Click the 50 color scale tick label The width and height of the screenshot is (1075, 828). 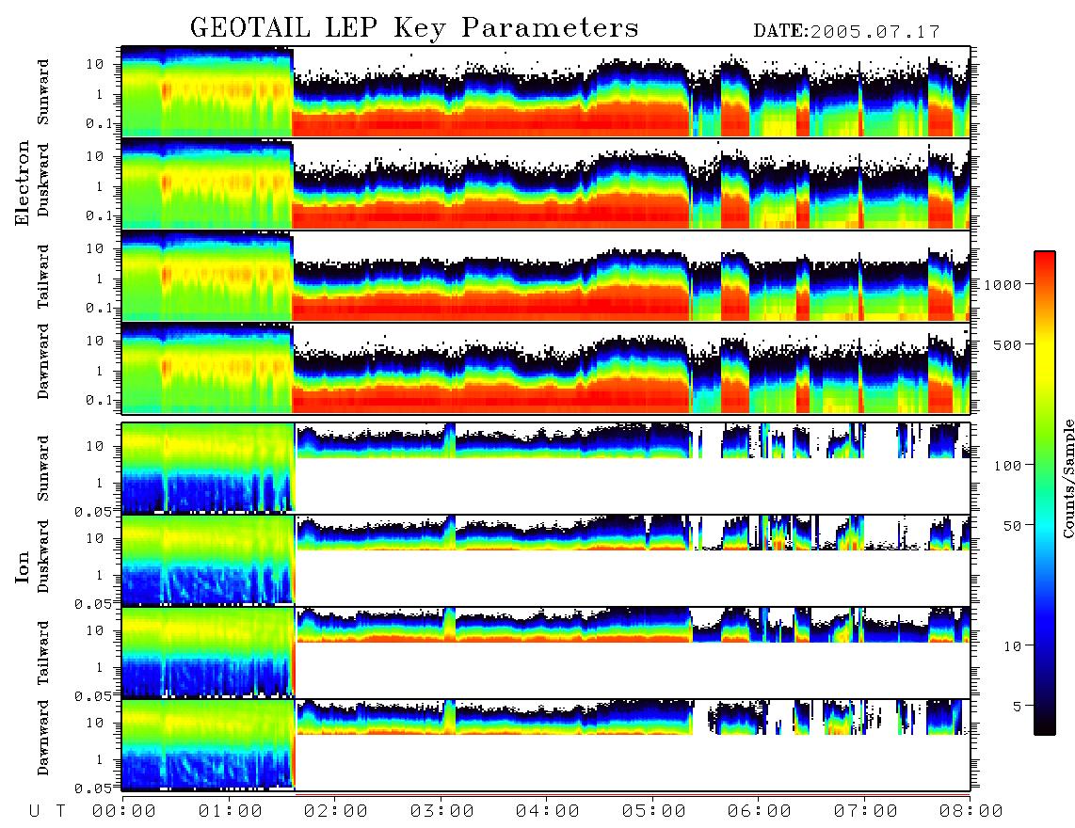pyautogui.click(x=1012, y=526)
